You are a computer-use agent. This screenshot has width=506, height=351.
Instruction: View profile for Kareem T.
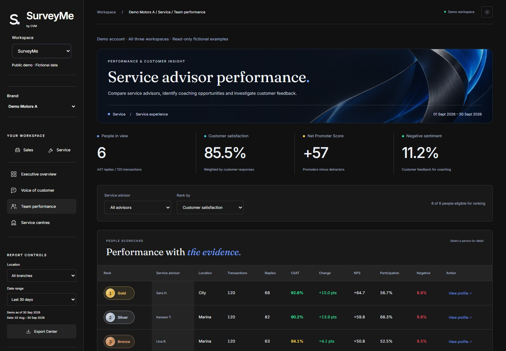coord(460,317)
